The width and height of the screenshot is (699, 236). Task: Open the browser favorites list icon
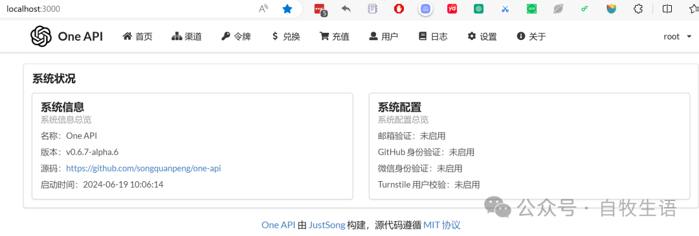694,8
